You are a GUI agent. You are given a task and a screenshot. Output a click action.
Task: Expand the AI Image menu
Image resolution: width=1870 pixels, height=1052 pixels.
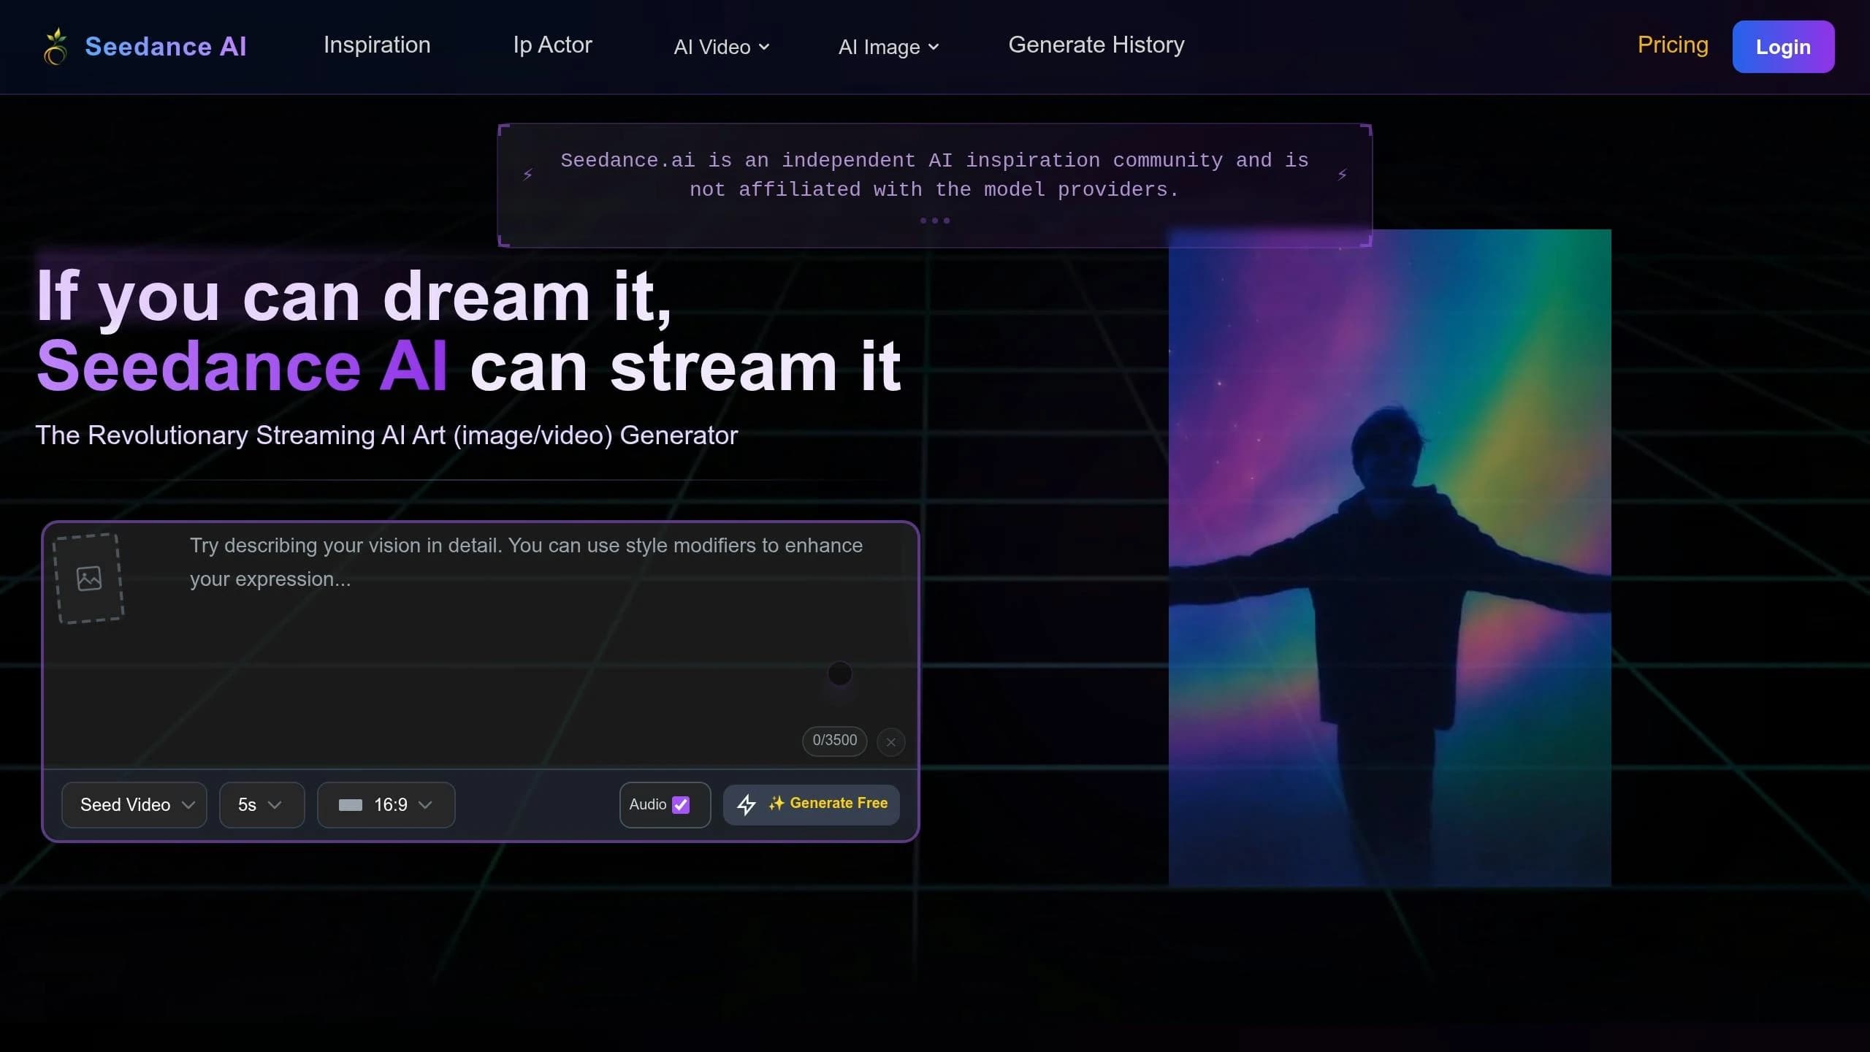[888, 47]
